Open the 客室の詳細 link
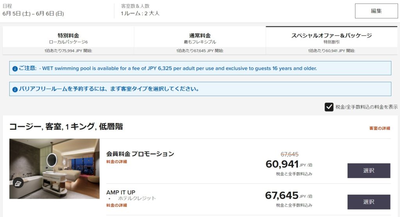400x217 pixels. tap(379, 128)
